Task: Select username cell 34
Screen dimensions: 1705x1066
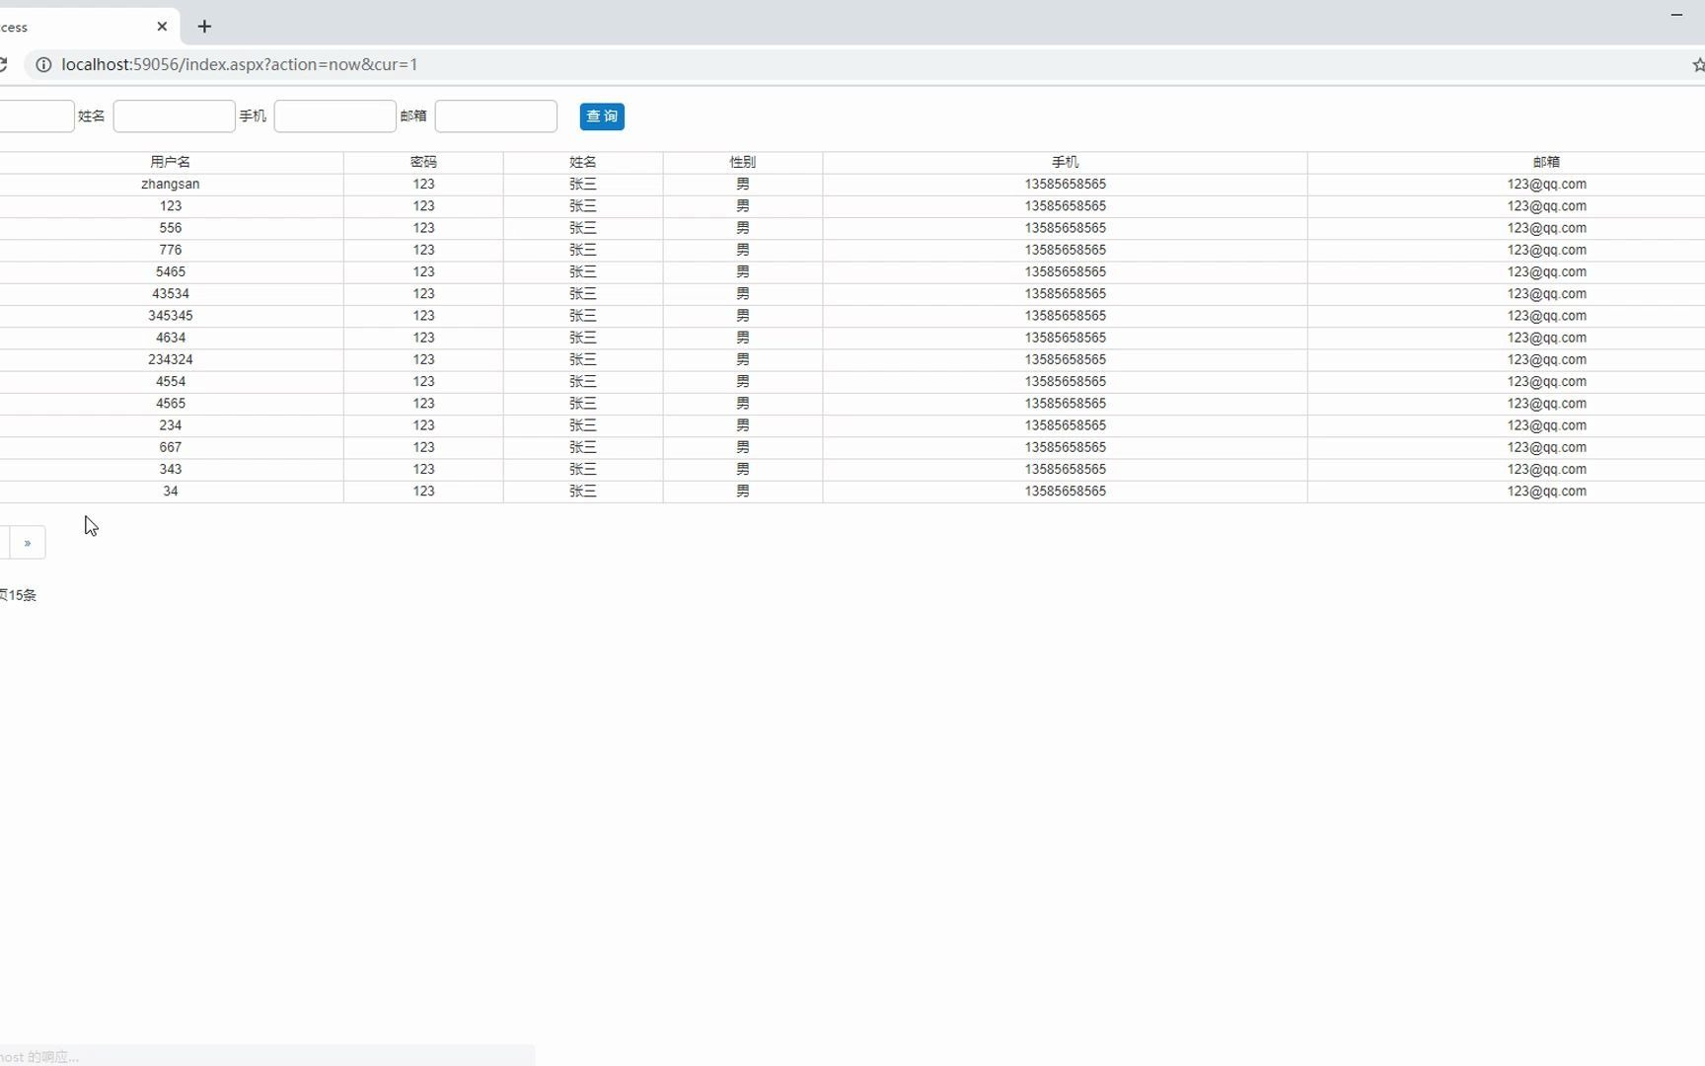Action: (x=171, y=492)
